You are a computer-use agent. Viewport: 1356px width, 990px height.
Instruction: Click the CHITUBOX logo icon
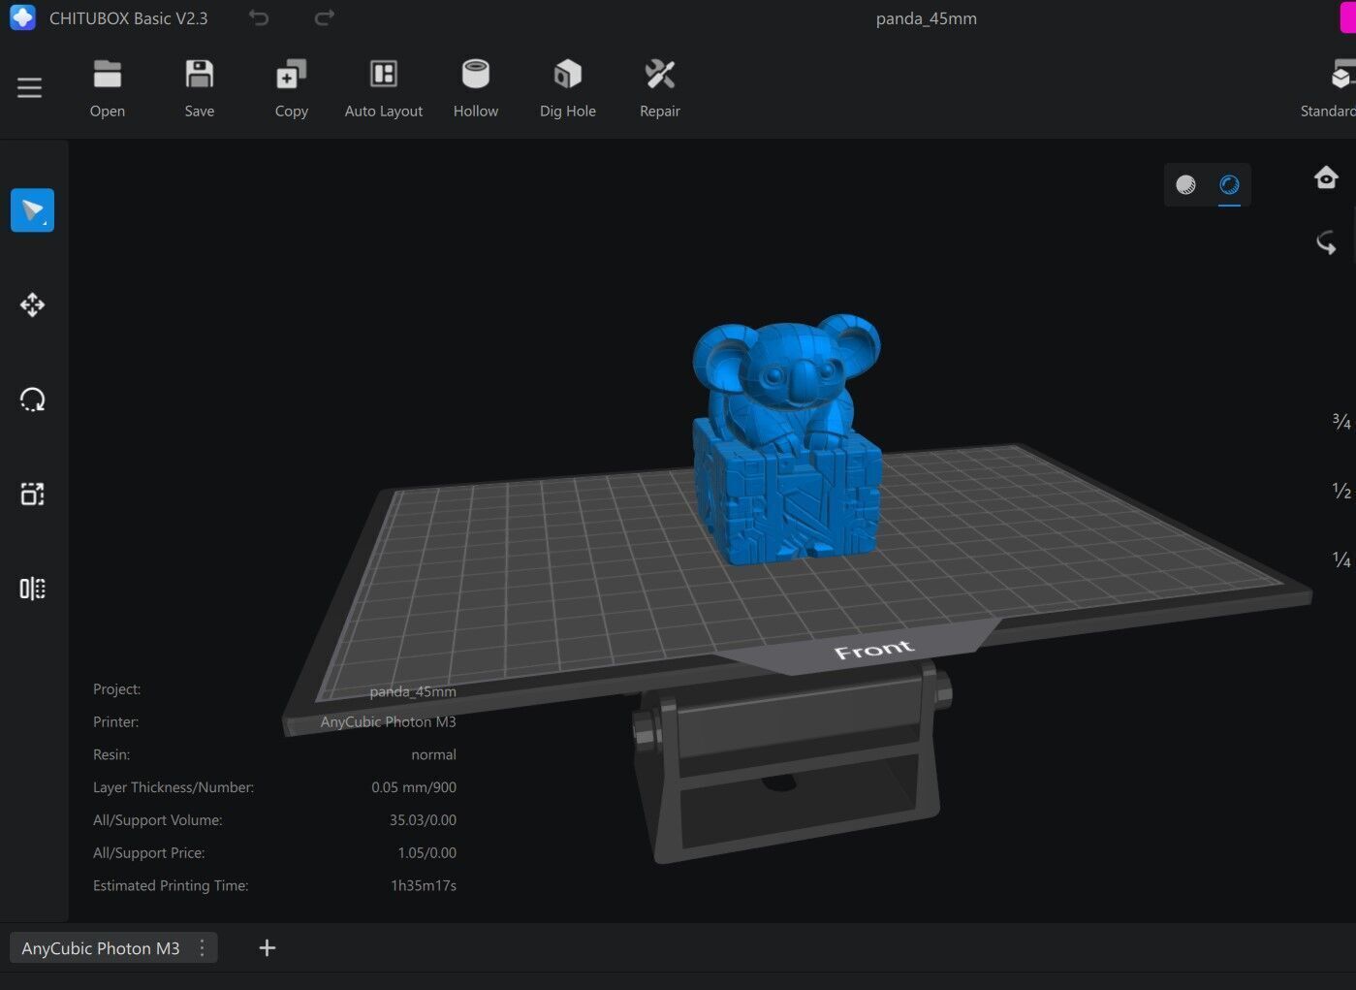pos(22,17)
